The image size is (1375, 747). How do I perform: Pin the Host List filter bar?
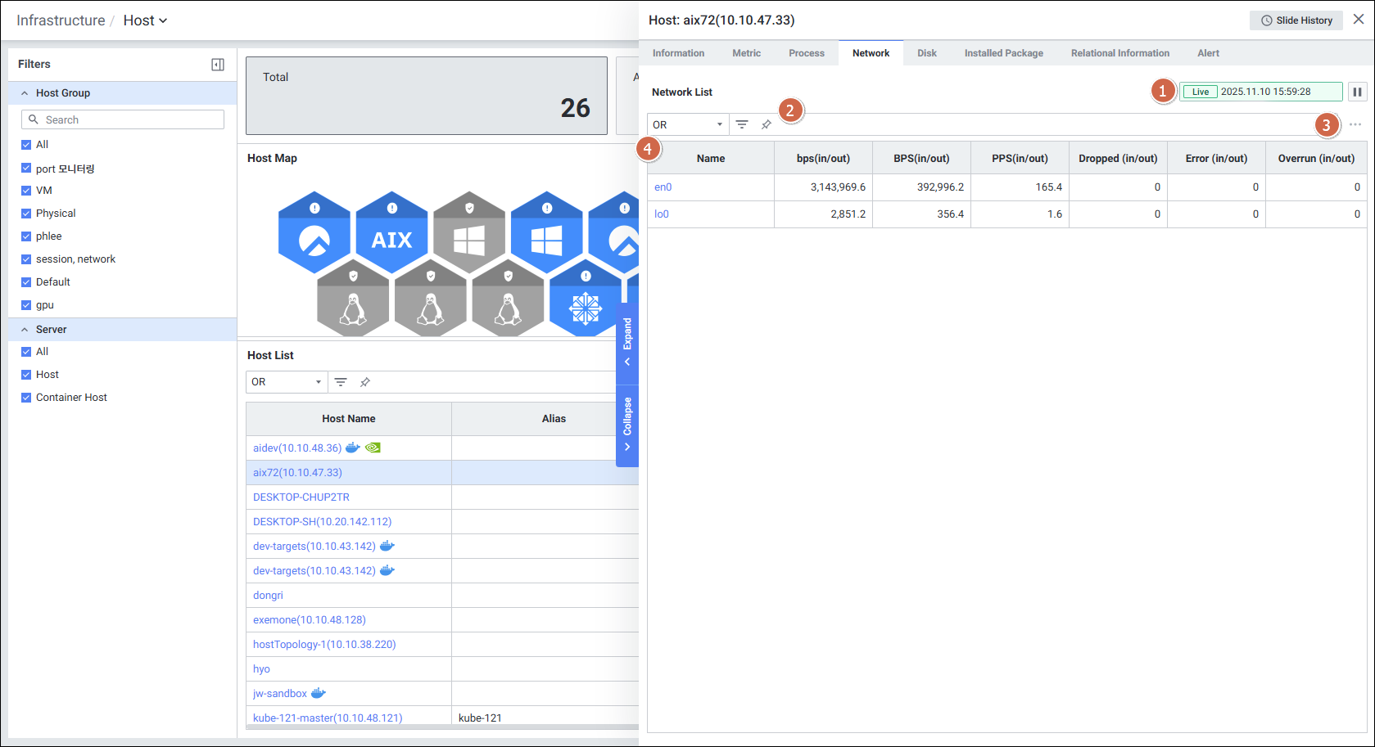coord(365,382)
